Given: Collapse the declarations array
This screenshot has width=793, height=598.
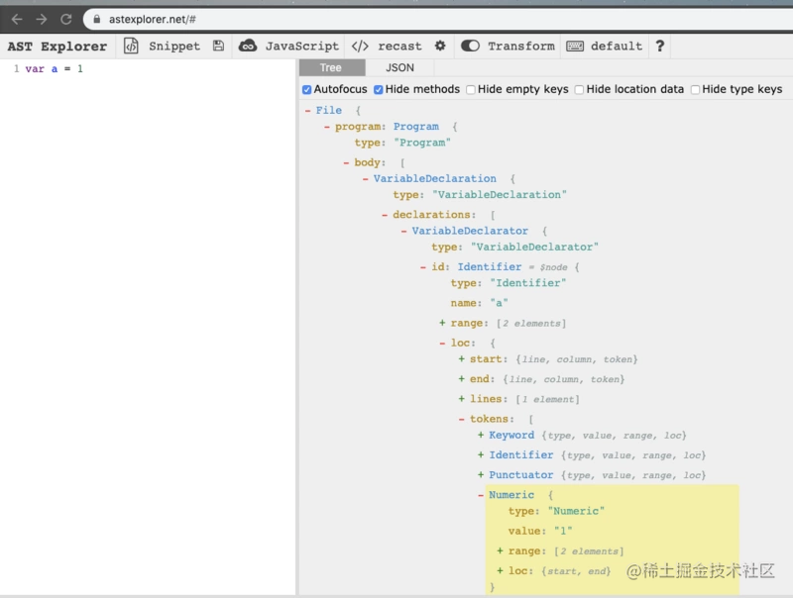Looking at the screenshot, I should pyautogui.click(x=385, y=215).
